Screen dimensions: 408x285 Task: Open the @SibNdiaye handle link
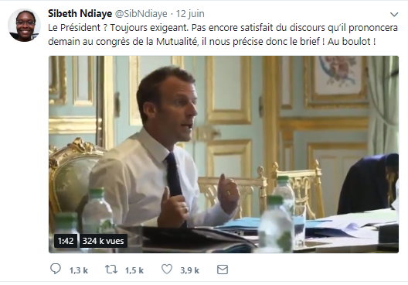[x=141, y=14]
